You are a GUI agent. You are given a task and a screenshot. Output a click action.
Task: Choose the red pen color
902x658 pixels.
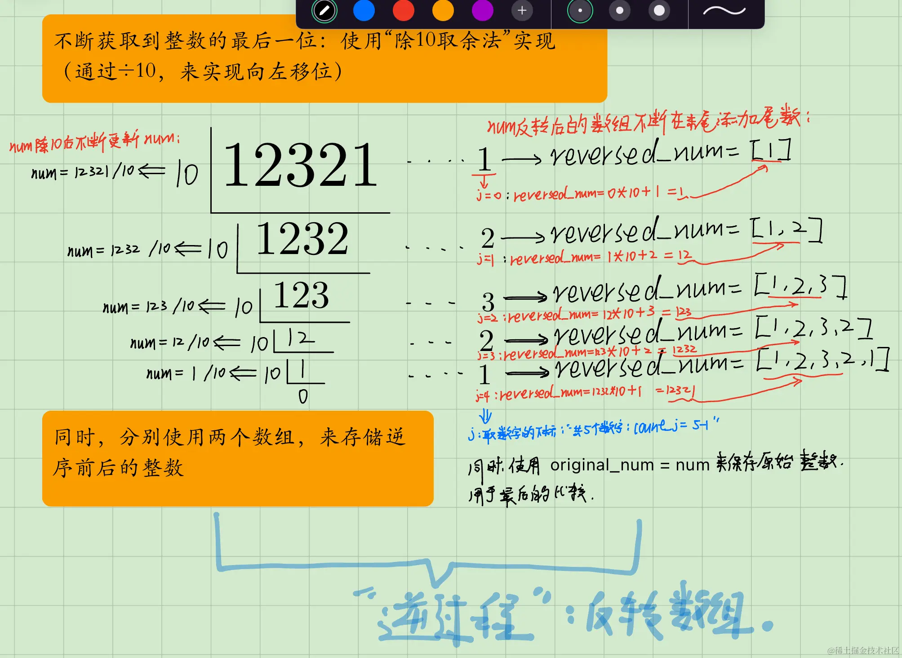click(x=403, y=11)
